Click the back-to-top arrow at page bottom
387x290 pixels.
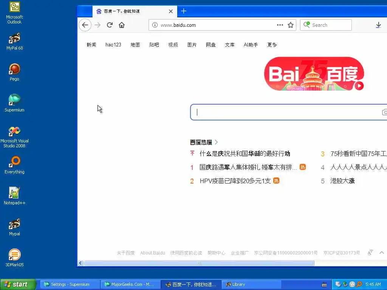point(382,253)
